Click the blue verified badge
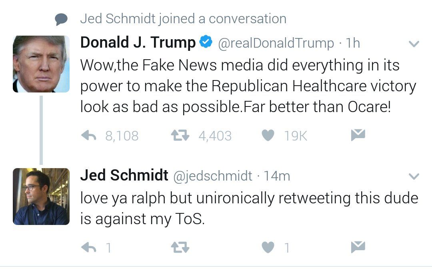Image resolution: width=432 pixels, height=269 pixels. (x=206, y=42)
